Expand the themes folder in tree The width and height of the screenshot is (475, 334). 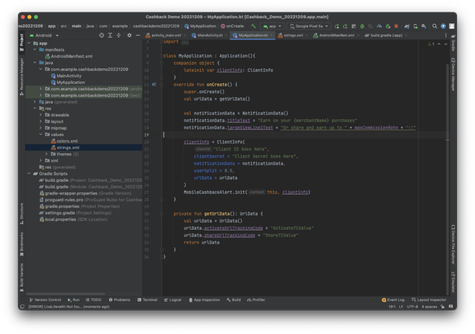coord(46,154)
